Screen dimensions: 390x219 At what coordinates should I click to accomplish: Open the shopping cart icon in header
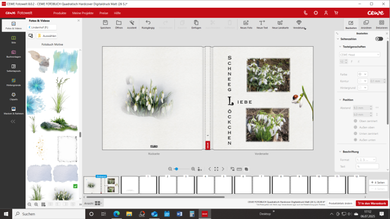pyautogui.click(x=336, y=13)
